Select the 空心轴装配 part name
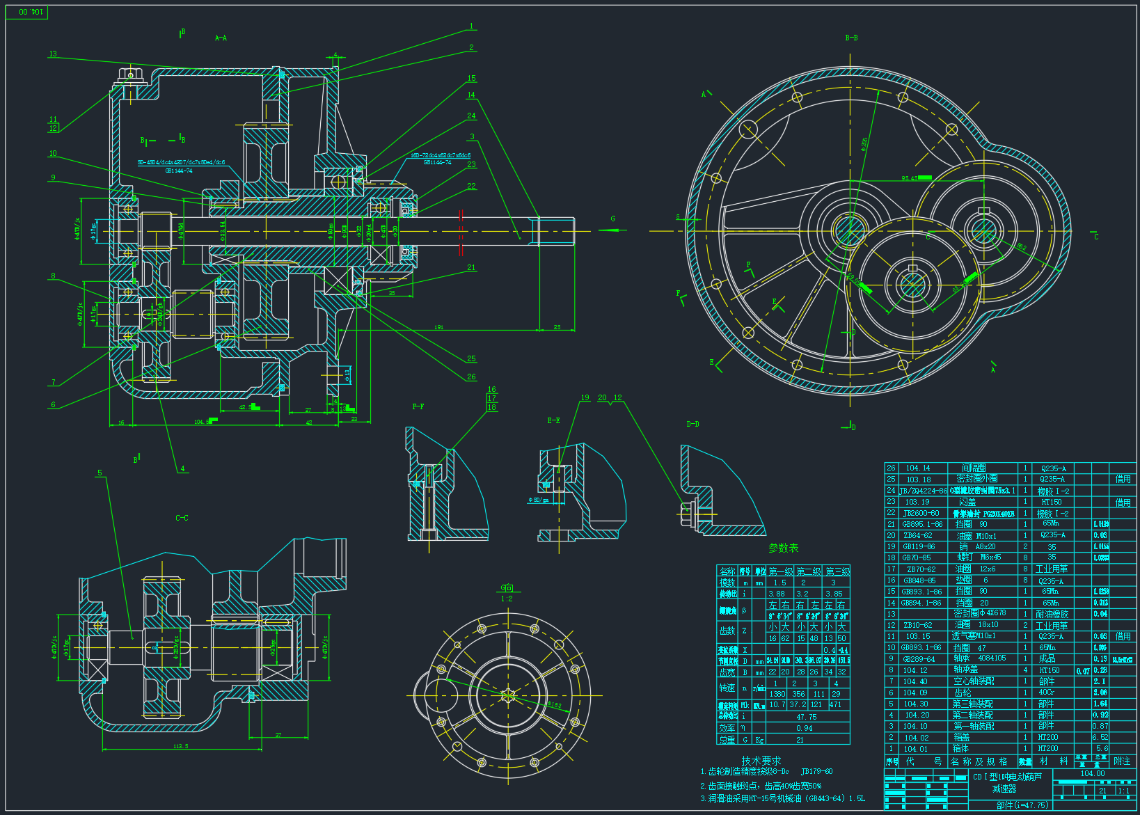The image size is (1140, 815). pyautogui.click(x=974, y=681)
